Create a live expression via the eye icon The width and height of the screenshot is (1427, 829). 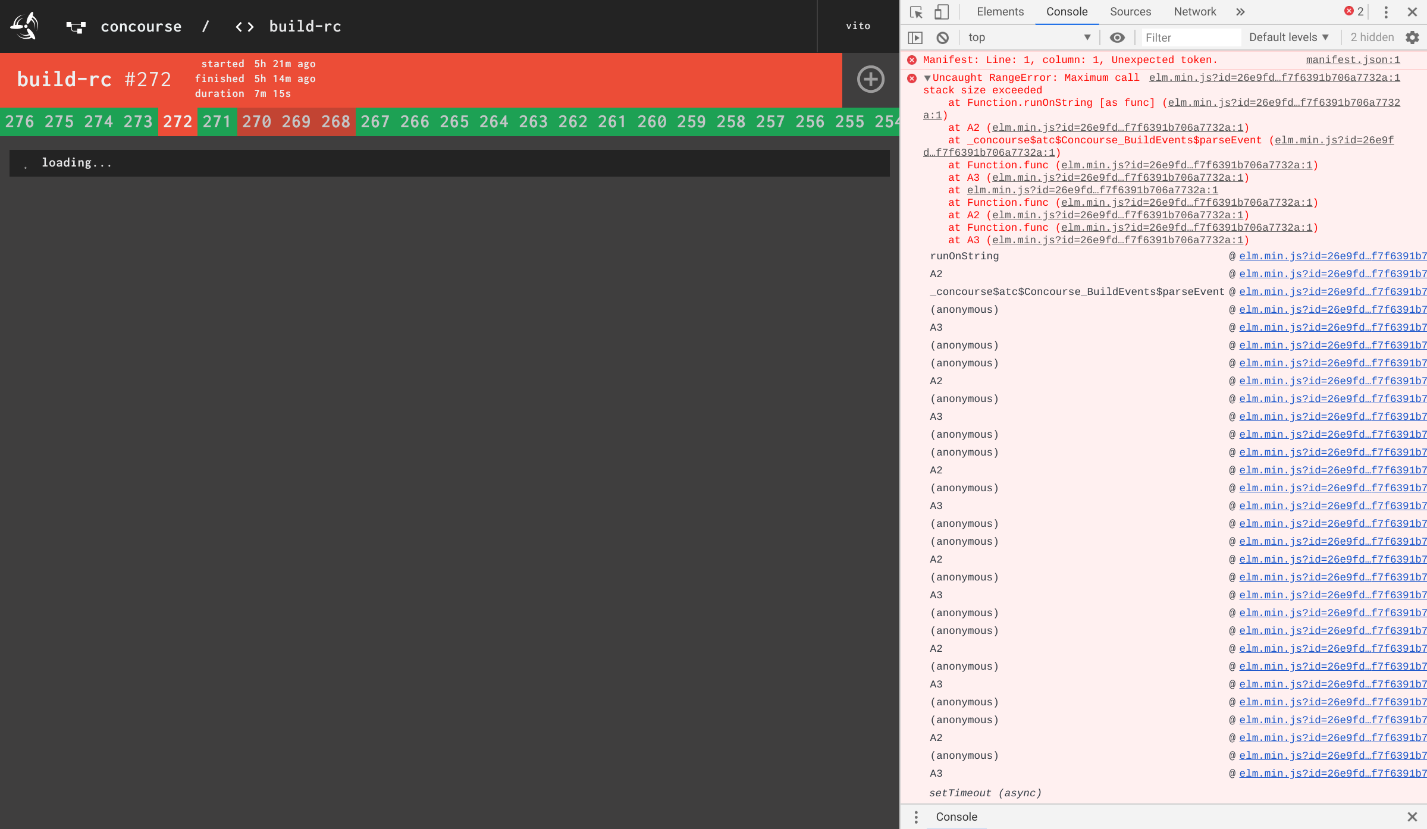[x=1118, y=37]
